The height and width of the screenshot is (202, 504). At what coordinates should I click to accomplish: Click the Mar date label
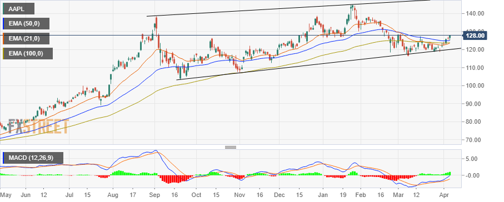pos(398,195)
